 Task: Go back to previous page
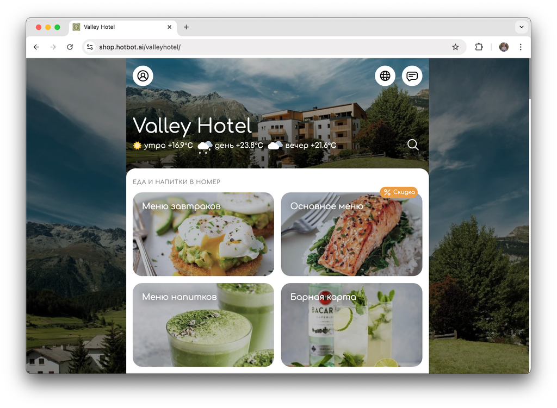point(36,47)
